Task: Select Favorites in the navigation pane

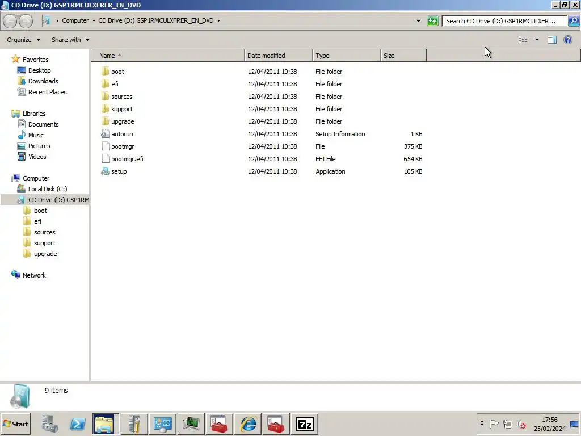Action: pyautogui.click(x=35, y=59)
